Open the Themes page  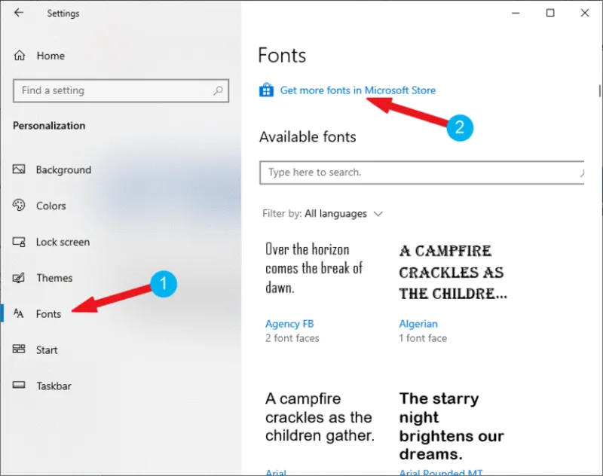[54, 278]
